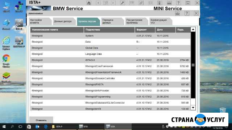Open the Передача данных tab
Image resolution: width=232 pixels, height=130 pixels.
tap(112, 21)
